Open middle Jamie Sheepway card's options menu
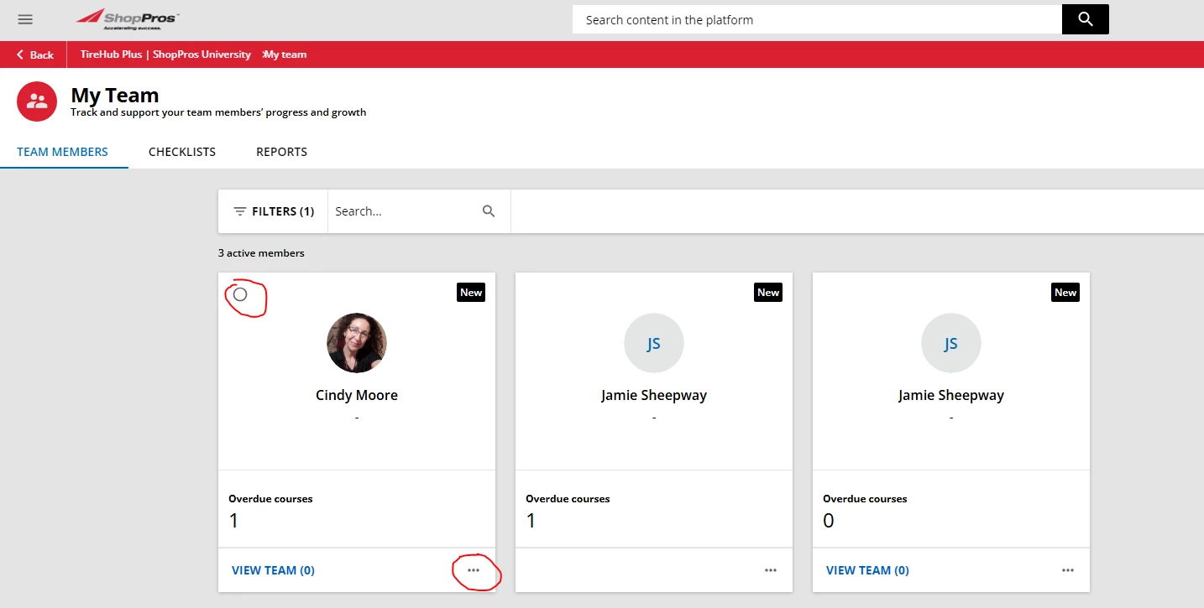Viewport: 1204px width, 608px height. click(771, 570)
